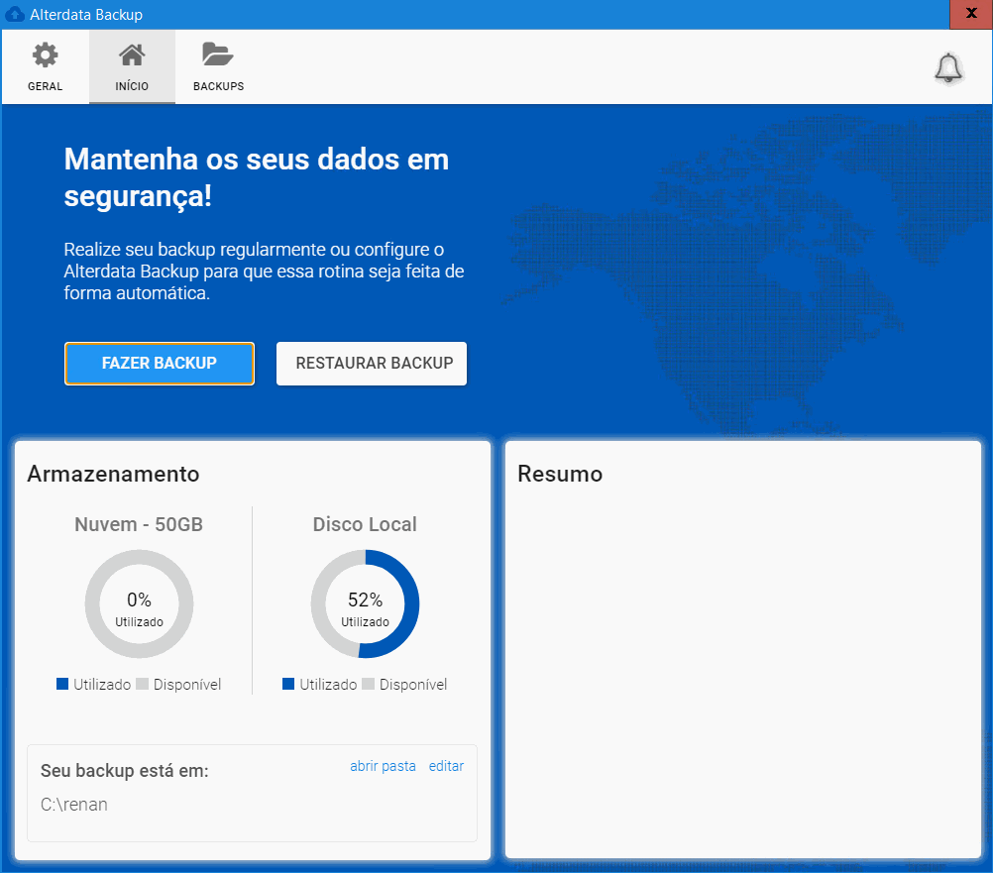The image size is (993, 873).
Task: Open the backup folder via abrir pasta
Action: click(383, 766)
